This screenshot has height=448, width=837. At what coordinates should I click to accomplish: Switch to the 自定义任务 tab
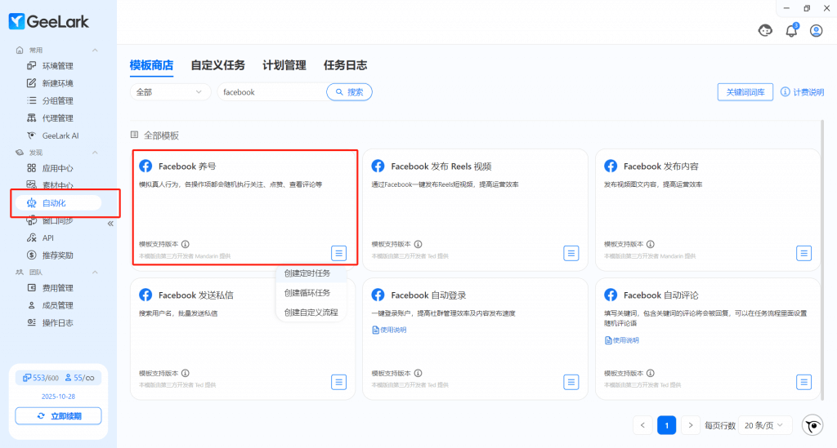[217, 65]
